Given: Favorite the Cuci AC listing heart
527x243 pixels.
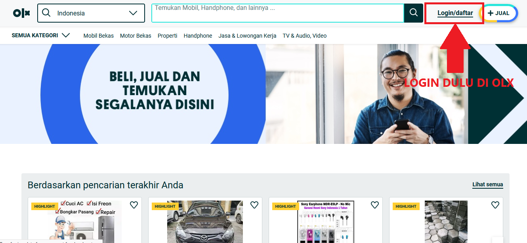Looking at the screenshot, I should [x=134, y=205].
